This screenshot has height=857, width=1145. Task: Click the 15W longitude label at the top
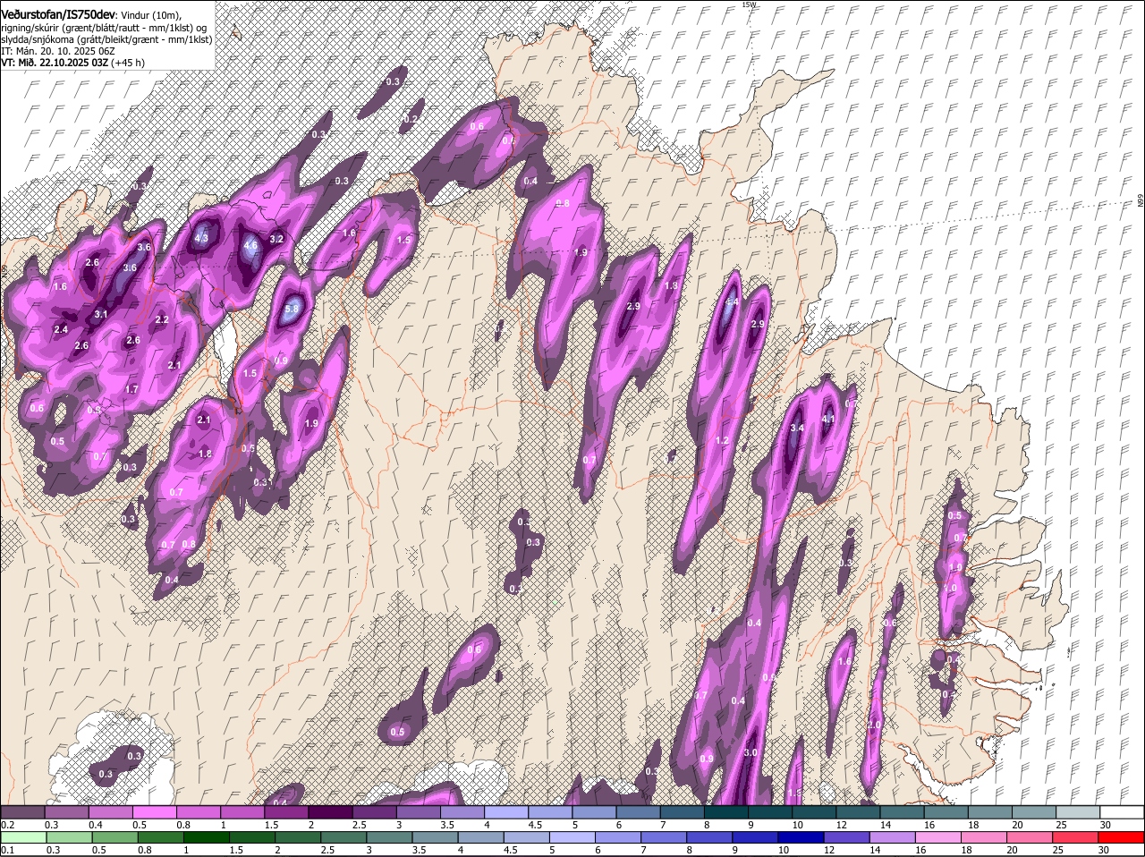click(x=750, y=5)
